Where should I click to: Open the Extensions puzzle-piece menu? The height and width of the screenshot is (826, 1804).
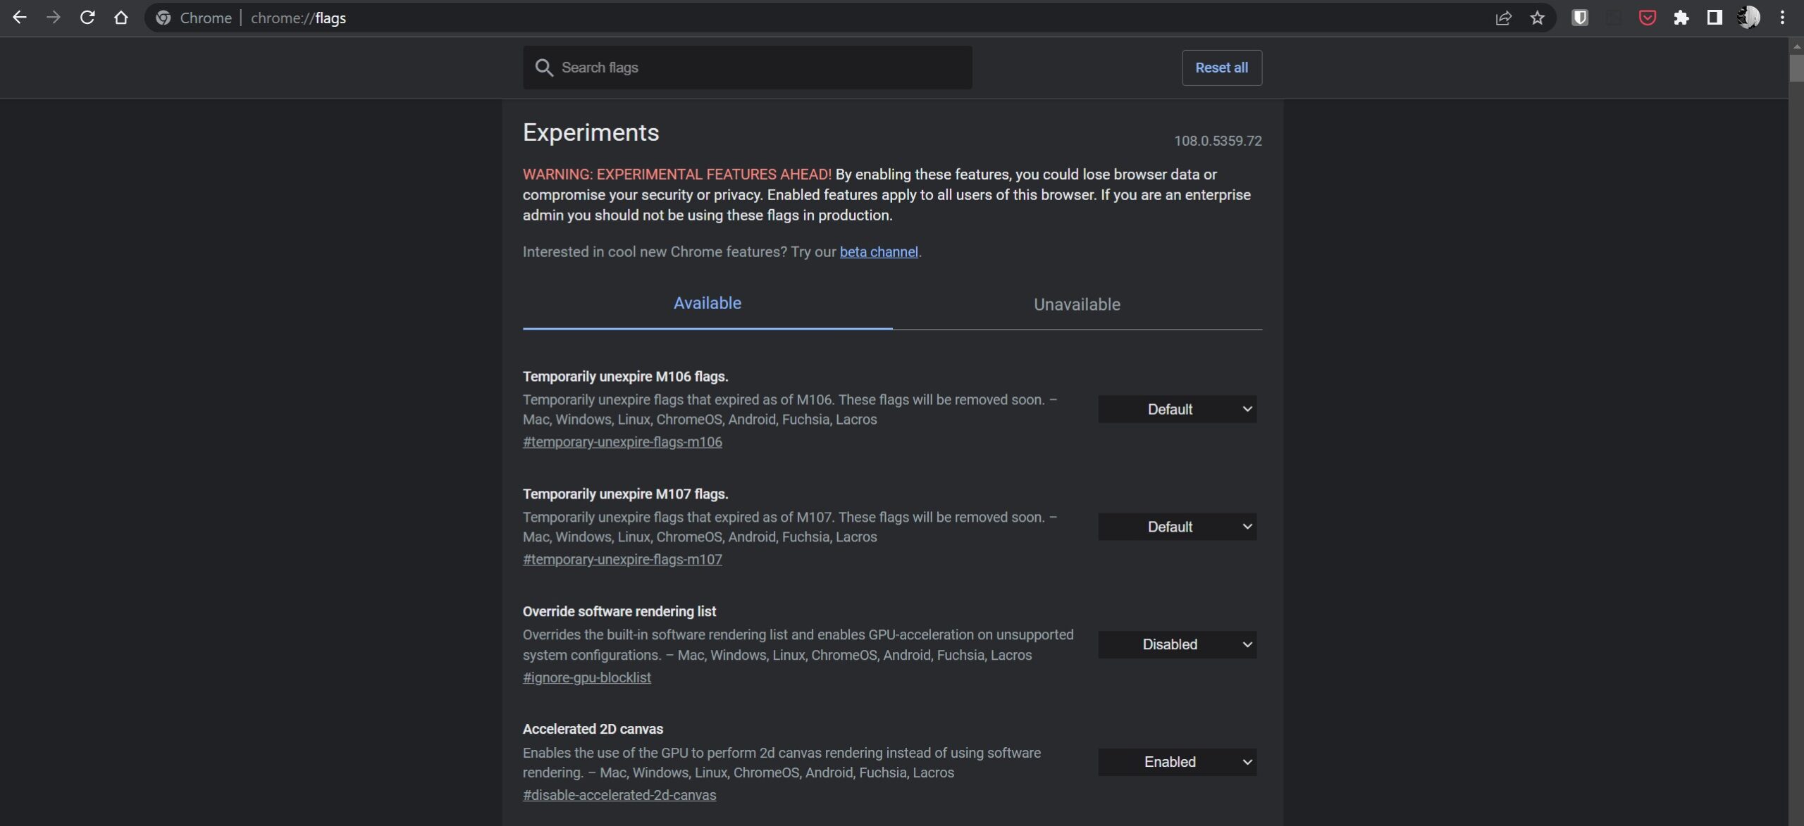(x=1681, y=18)
